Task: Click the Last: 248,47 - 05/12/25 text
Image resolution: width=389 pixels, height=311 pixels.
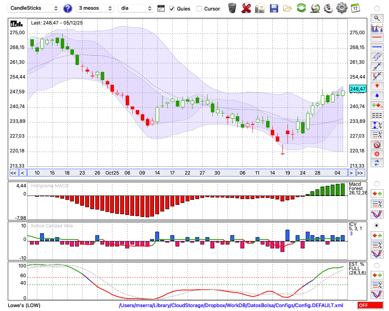Action: [57, 23]
